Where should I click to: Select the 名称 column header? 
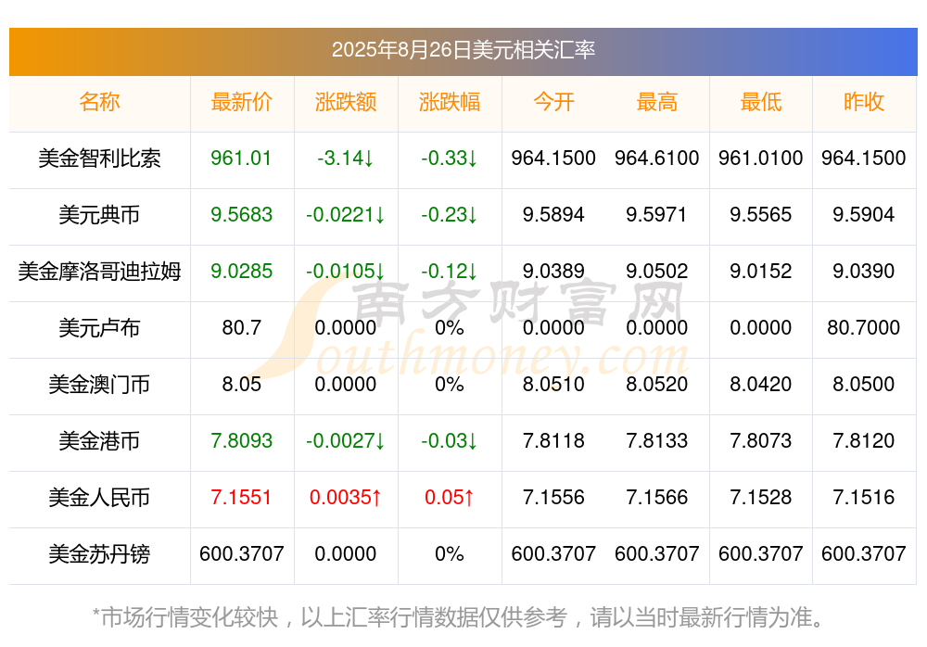coord(99,102)
